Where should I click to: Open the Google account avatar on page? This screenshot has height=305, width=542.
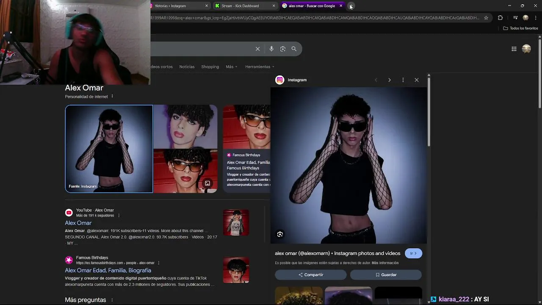(x=526, y=49)
